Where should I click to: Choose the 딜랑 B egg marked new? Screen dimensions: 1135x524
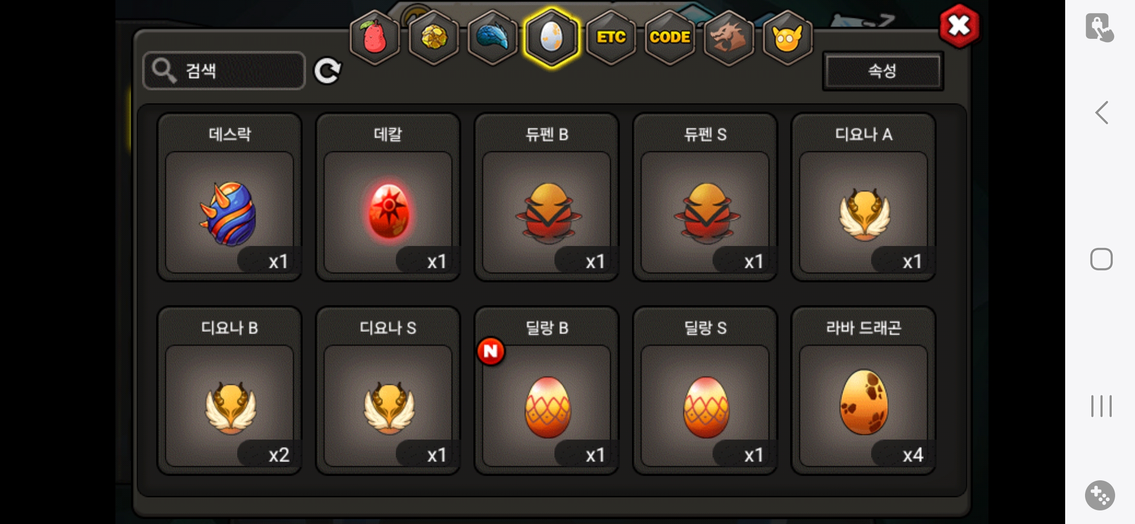click(547, 391)
